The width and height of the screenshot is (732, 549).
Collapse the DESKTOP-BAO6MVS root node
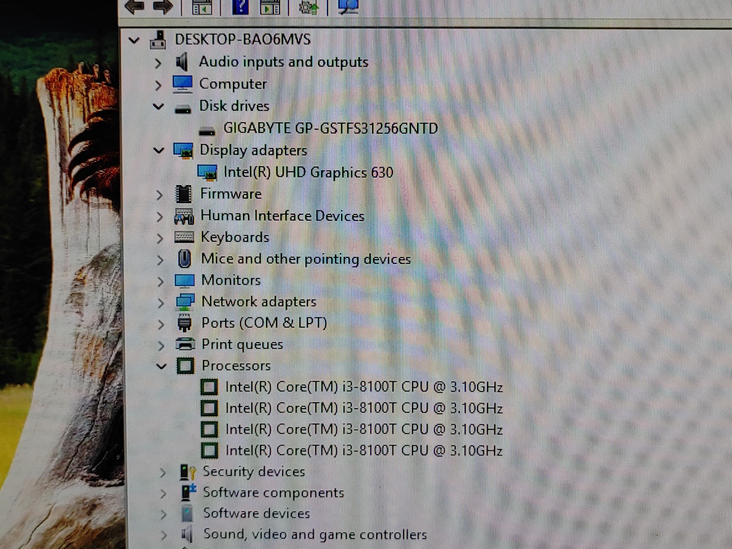(134, 40)
